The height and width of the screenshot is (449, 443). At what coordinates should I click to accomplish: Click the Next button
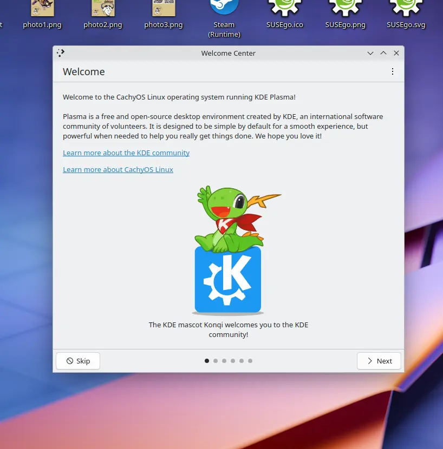coord(379,361)
